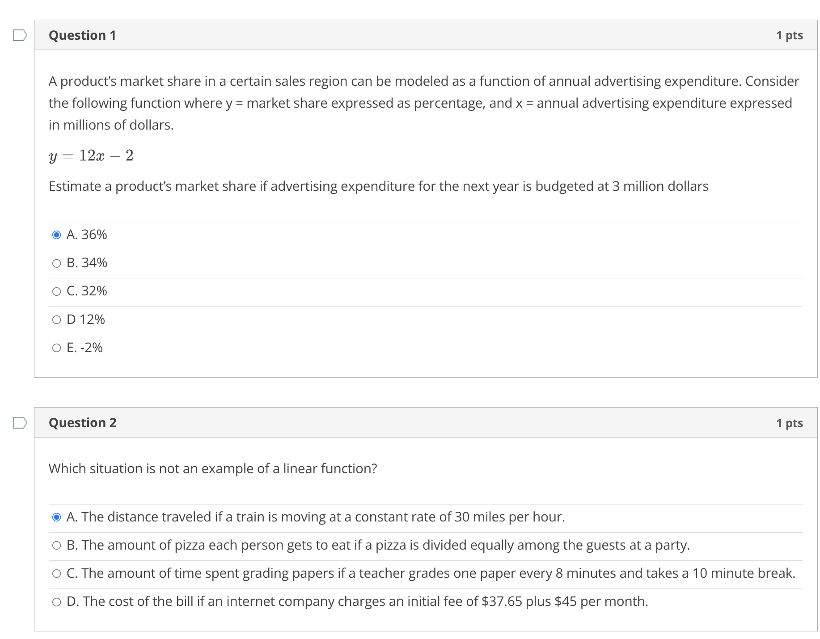Click the y = 12x − 2 equation
820x639 pixels.
pos(91,156)
